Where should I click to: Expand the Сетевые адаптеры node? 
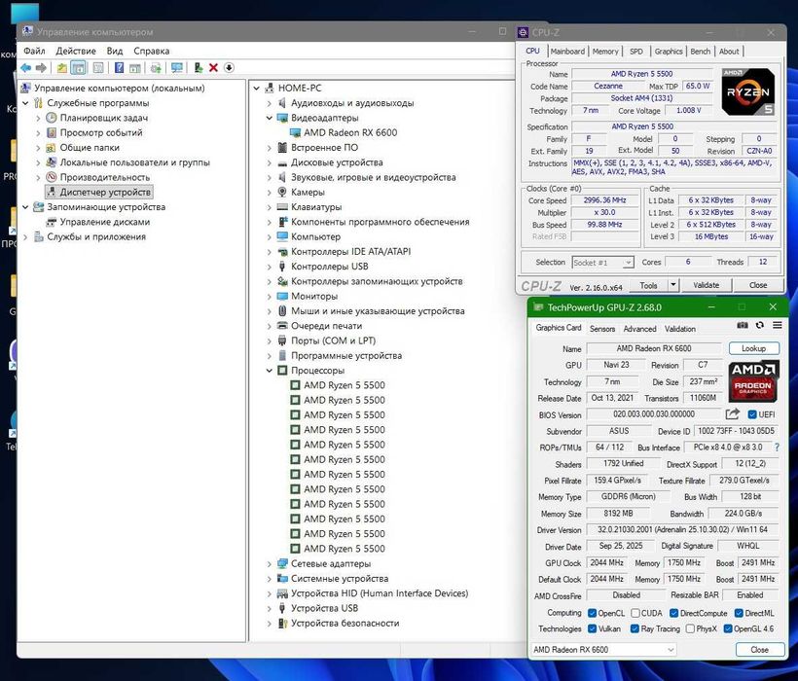[x=270, y=563]
